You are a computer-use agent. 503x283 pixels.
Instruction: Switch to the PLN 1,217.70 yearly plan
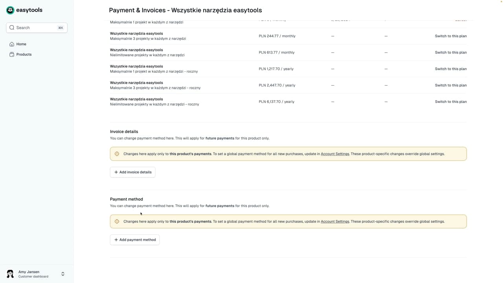(451, 69)
